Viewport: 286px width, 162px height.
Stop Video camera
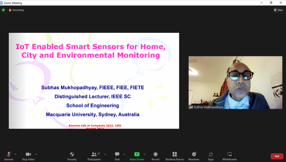(x=28, y=156)
